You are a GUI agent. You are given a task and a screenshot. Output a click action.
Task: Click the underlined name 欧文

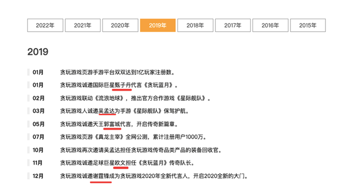(x=120, y=163)
